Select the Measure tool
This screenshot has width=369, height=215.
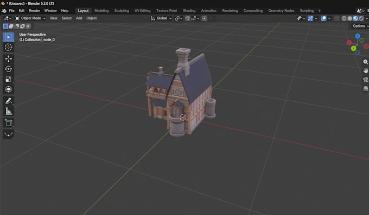pyautogui.click(x=9, y=111)
